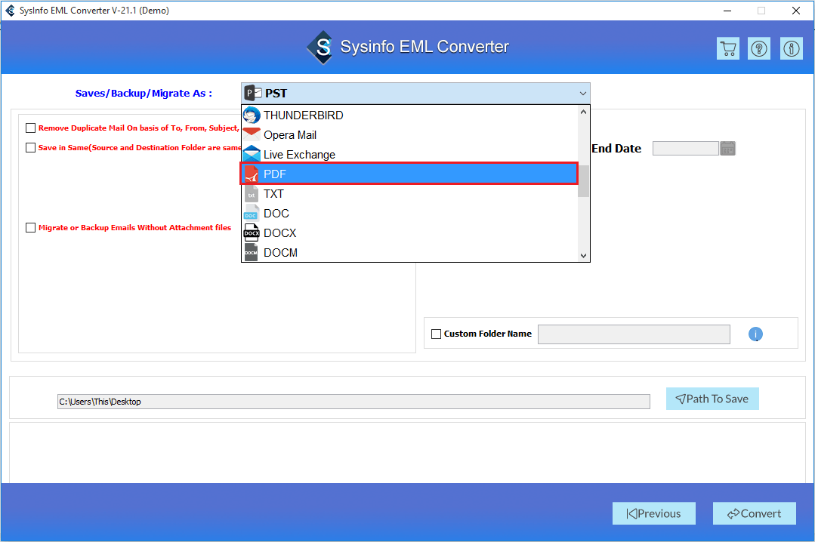Click the TXT file icon

(x=252, y=194)
